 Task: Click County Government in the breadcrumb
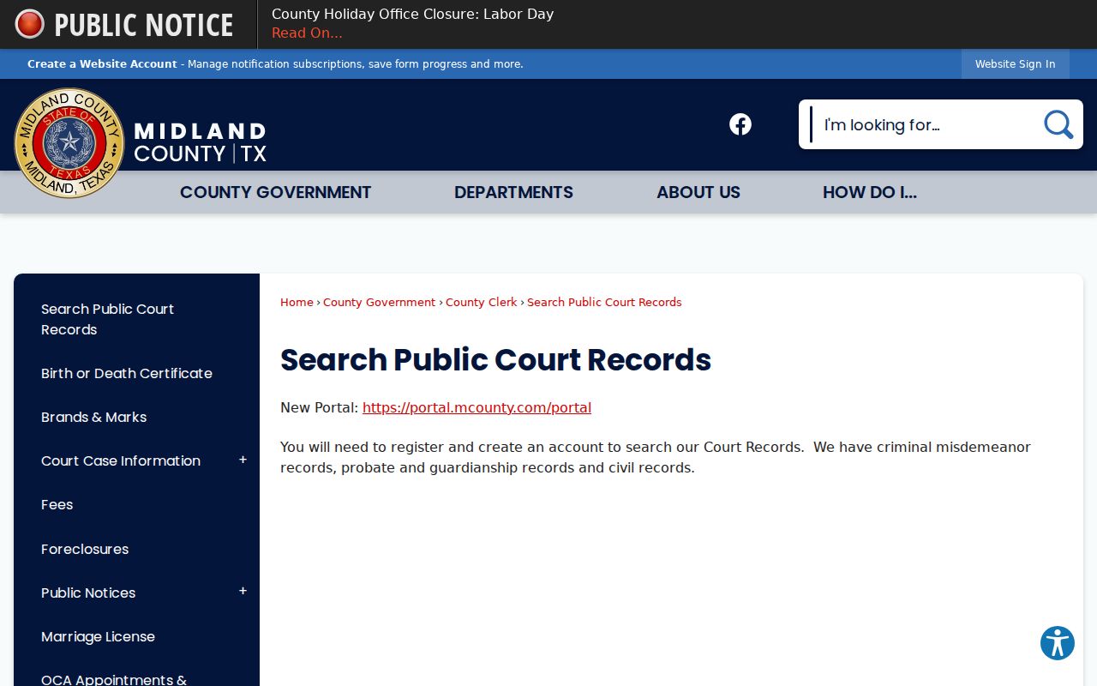pyautogui.click(x=379, y=302)
